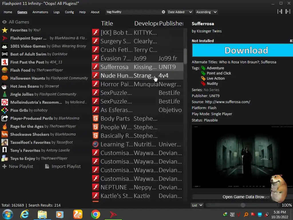Select Tasselfoot's Favorites avatar icon
This screenshot has width=293, height=220.
pyautogui.click(x=5, y=142)
